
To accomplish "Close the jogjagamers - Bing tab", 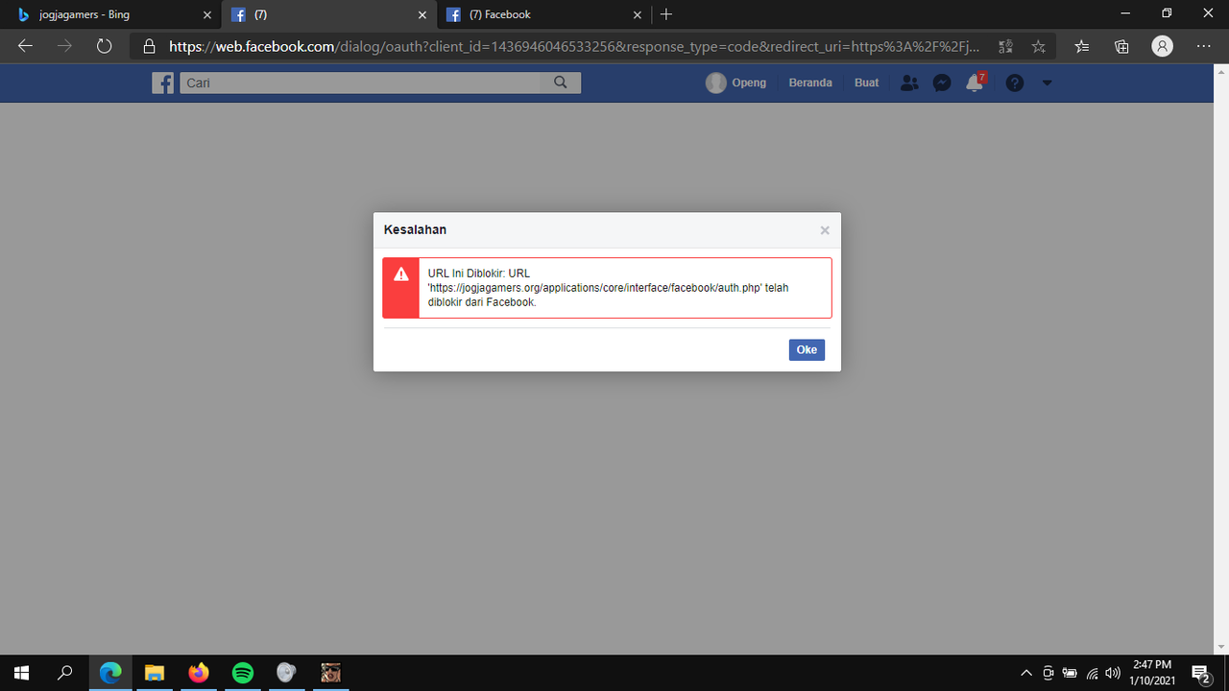I will tap(207, 15).
